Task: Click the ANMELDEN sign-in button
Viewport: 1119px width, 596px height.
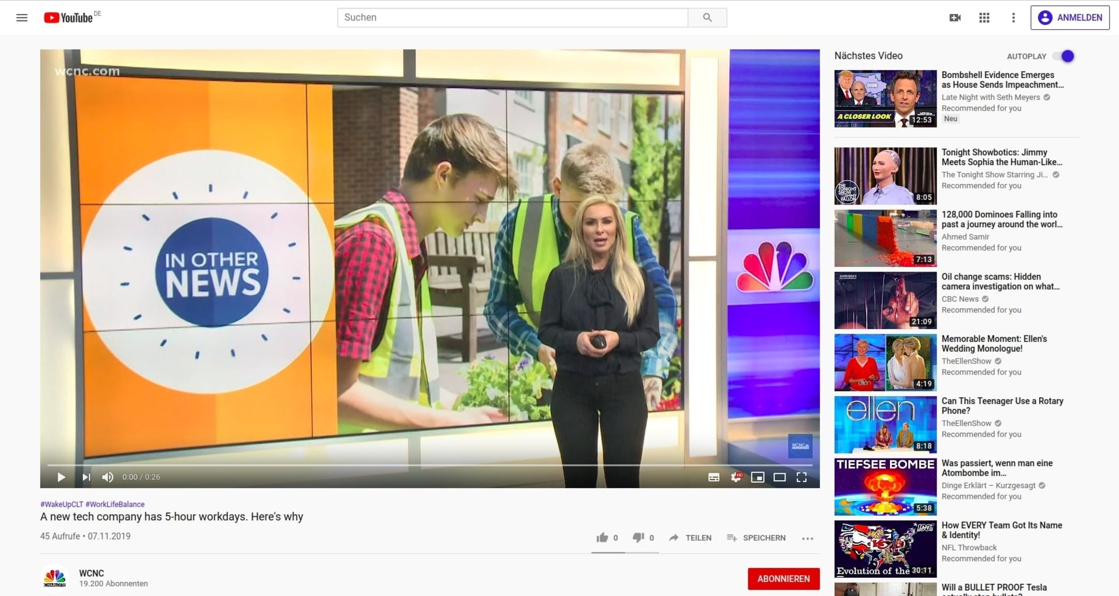Action: pos(1070,17)
